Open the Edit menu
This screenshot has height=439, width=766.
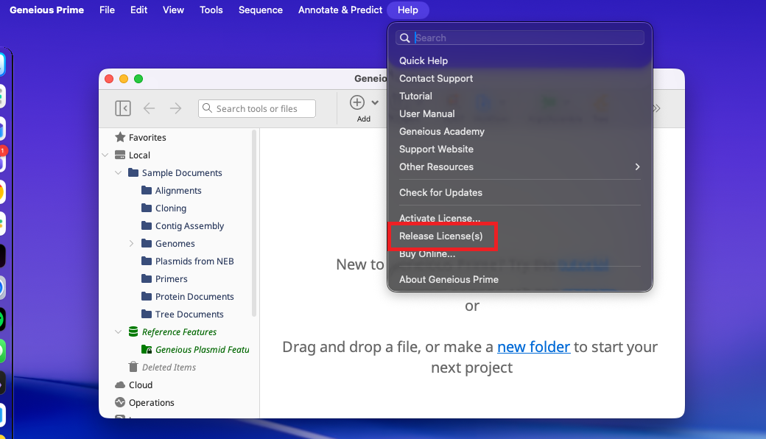[x=138, y=10]
